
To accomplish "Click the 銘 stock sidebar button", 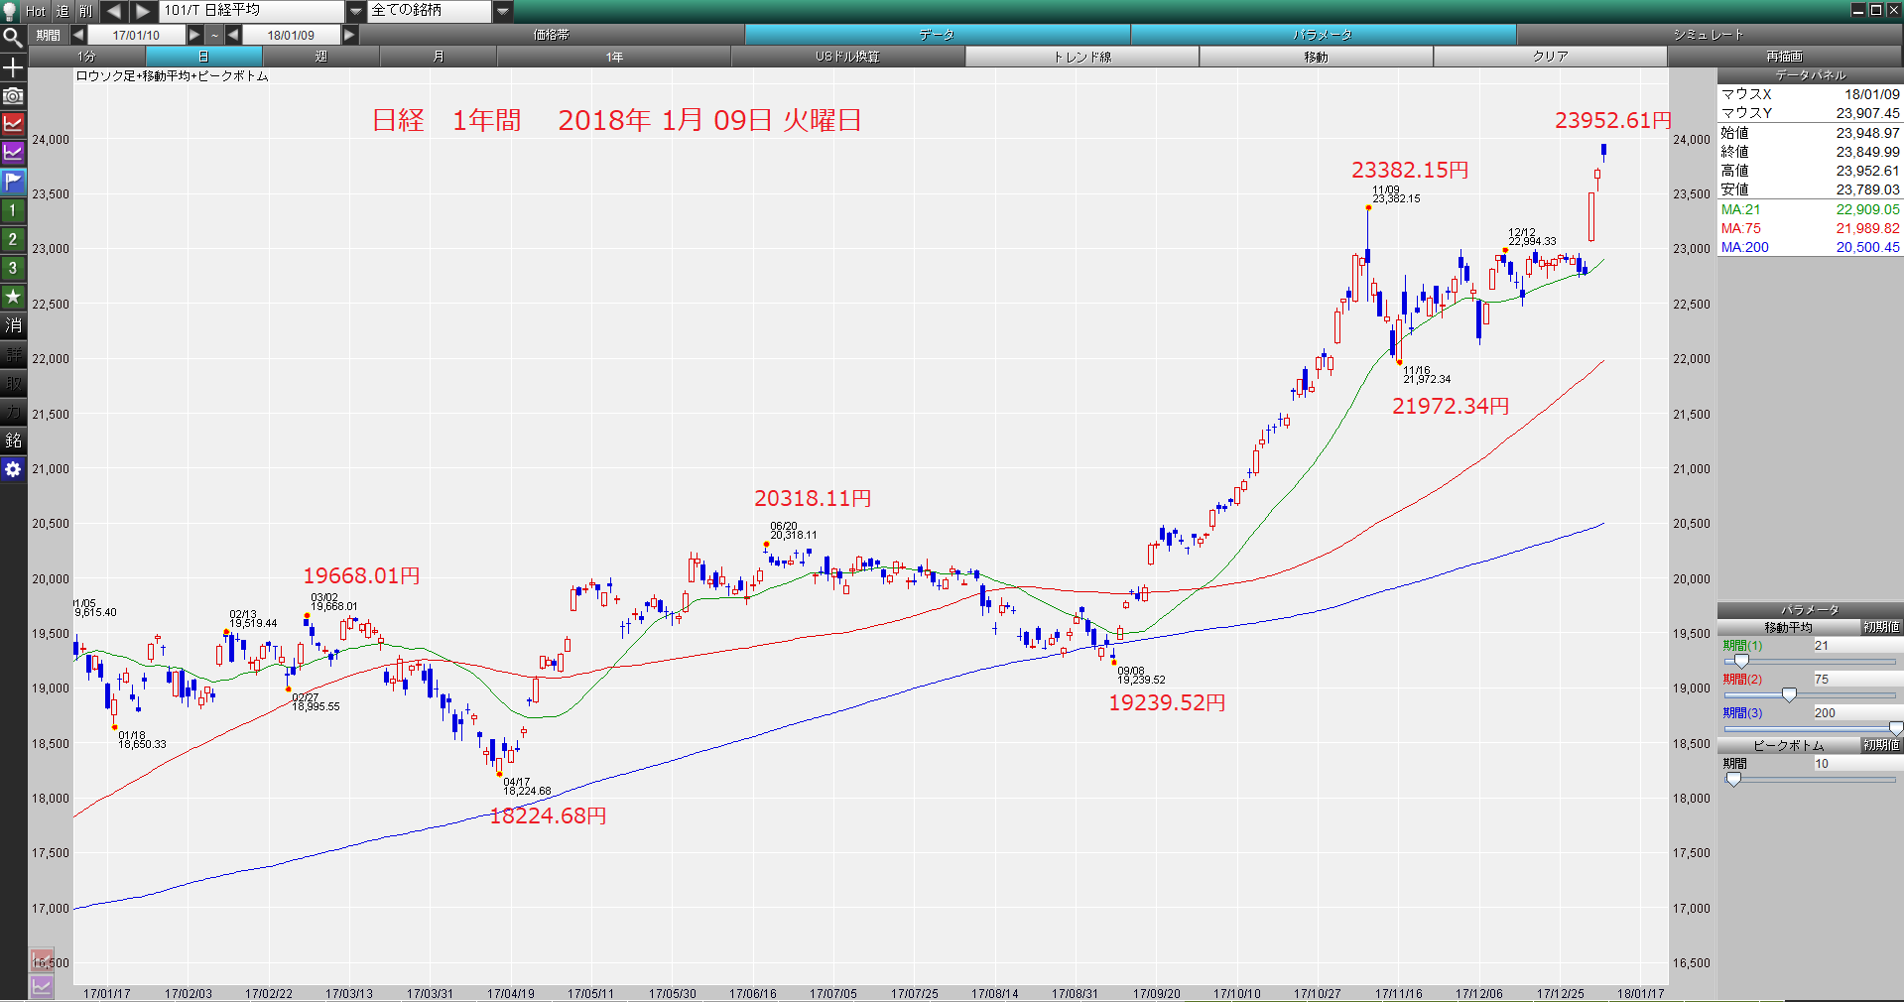I will click(x=13, y=440).
